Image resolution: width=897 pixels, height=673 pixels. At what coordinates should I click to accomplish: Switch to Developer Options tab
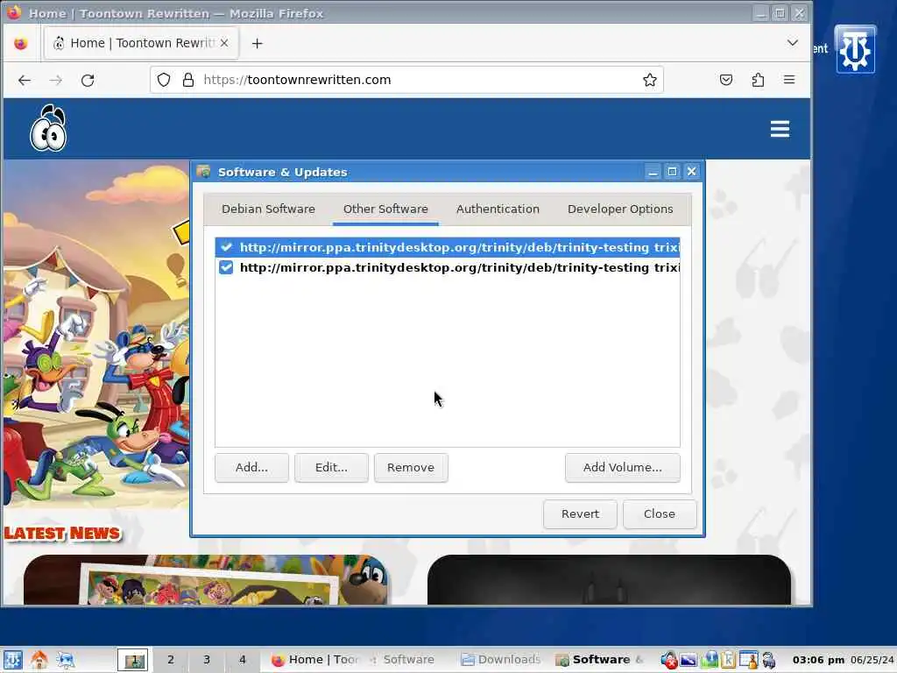click(620, 209)
